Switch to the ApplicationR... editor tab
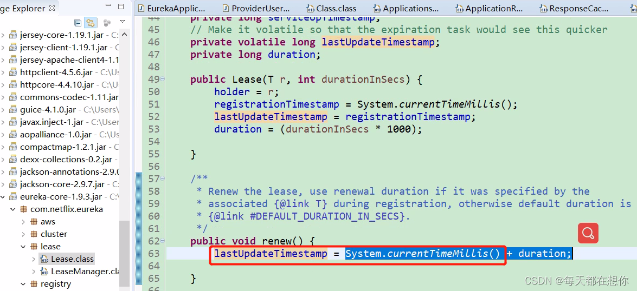 (x=488, y=8)
